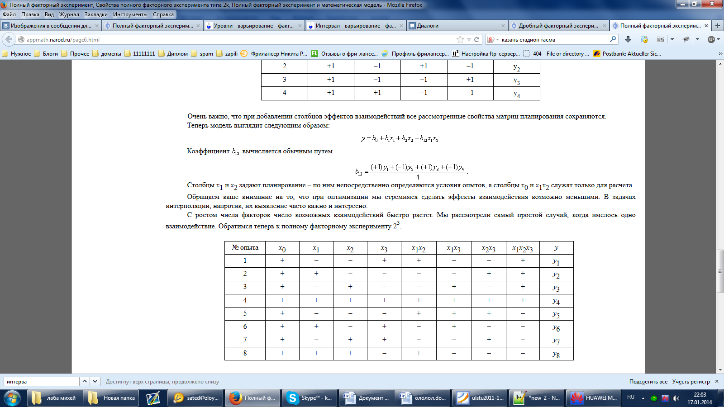Open the Windows Start button
This screenshot has height=407, width=724.
pos(12,398)
